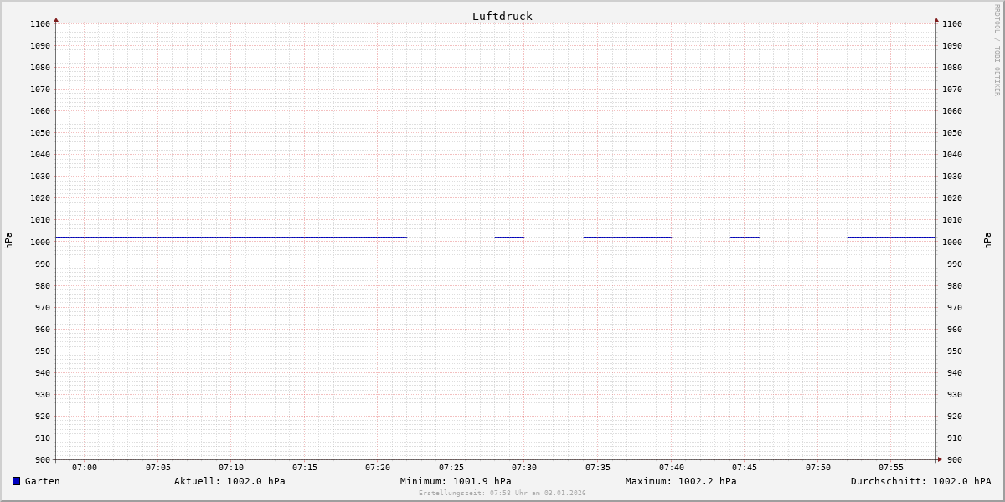This screenshot has width=1005, height=502.
Task: Click the Durchschnitt average value text
Action: (920, 481)
